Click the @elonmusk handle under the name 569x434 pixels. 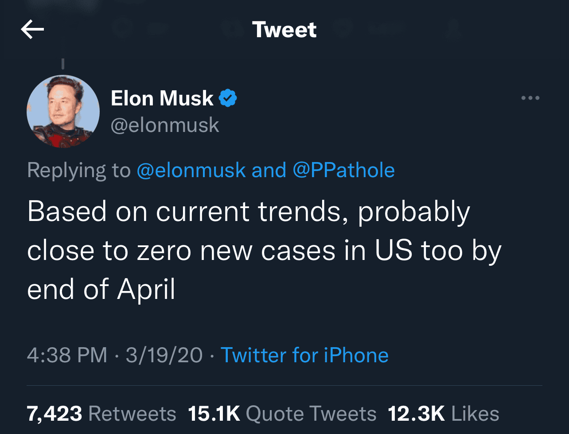pos(165,125)
